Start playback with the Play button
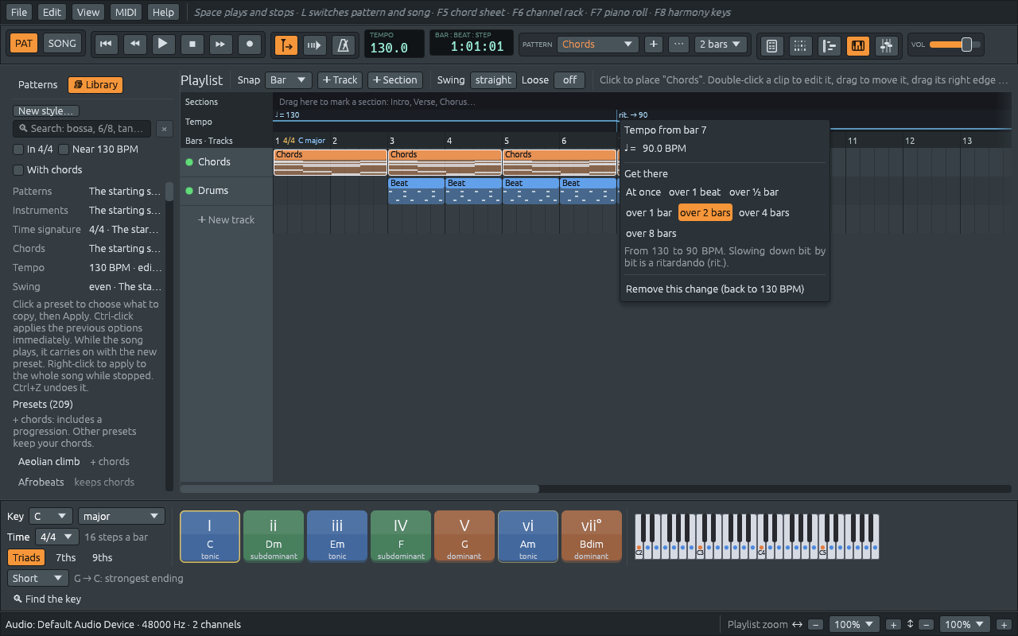Screen dimensions: 1018x636 163,45
